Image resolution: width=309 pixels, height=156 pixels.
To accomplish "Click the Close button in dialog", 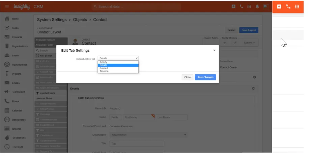I will click(x=187, y=77).
